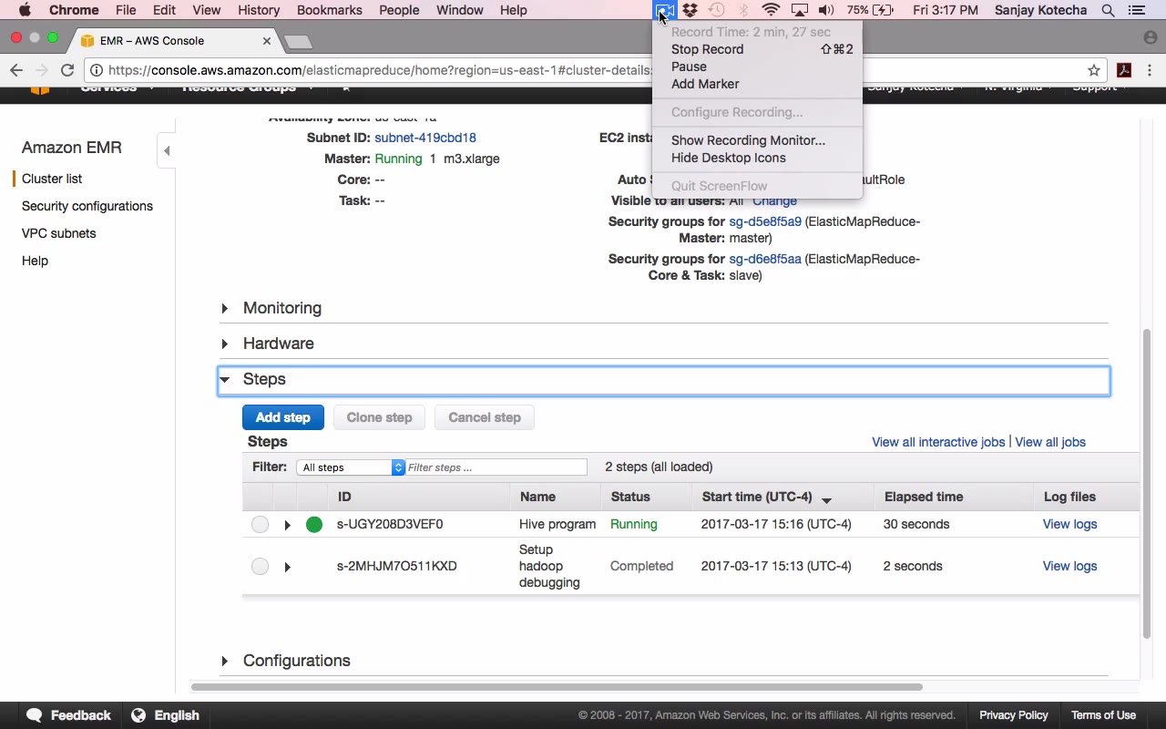Select the radio button for step s-UGY208D3VEF0
The height and width of the screenshot is (729, 1166).
[261, 524]
